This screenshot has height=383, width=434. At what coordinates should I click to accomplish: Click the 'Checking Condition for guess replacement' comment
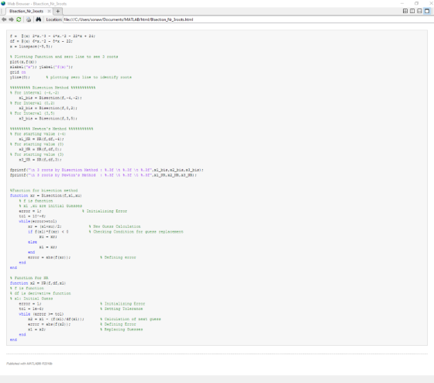tap(136, 232)
